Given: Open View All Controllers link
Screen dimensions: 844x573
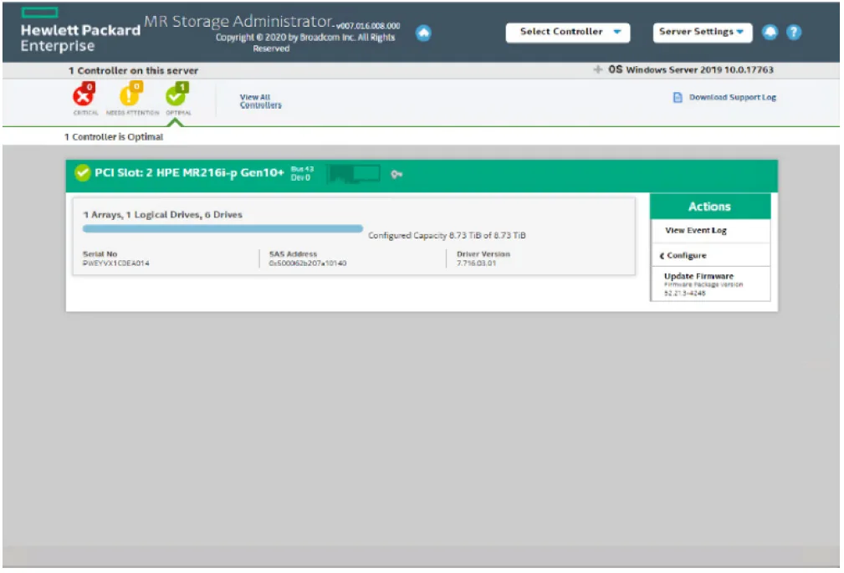Looking at the screenshot, I should click(x=260, y=101).
